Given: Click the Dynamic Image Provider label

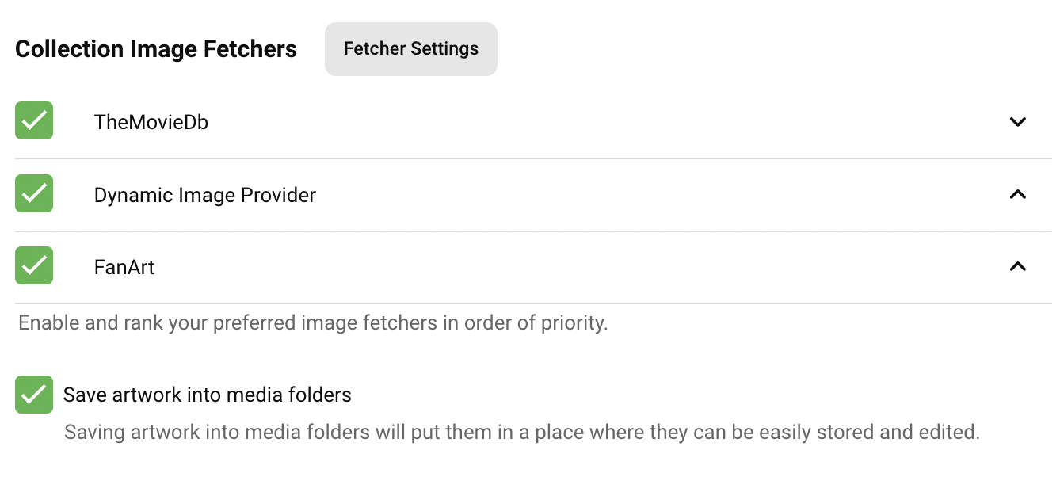Looking at the screenshot, I should (204, 195).
